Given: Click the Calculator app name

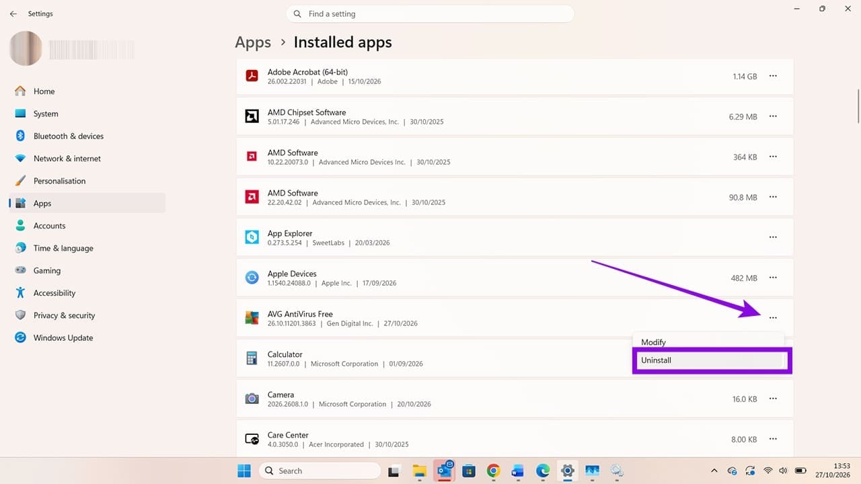Looking at the screenshot, I should tap(285, 354).
